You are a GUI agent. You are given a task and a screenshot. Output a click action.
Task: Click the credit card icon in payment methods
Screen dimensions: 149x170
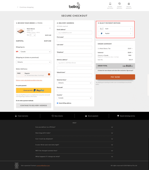click(102, 29)
